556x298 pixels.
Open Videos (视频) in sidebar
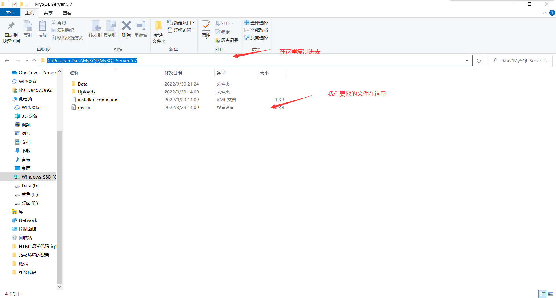pyautogui.click(x=23, y=125)
